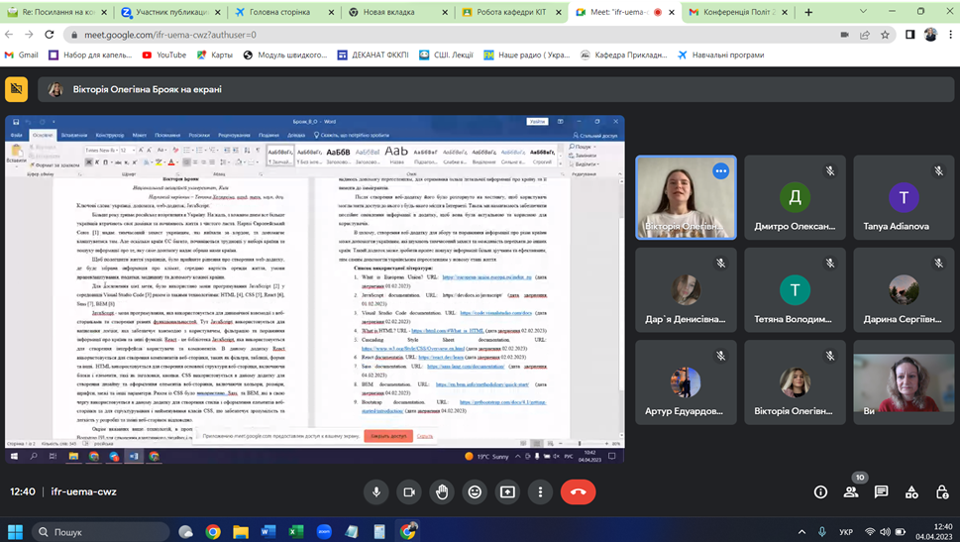Click the camera permission icon in address bar
The image size is (960, 542).
click(844, 35)
